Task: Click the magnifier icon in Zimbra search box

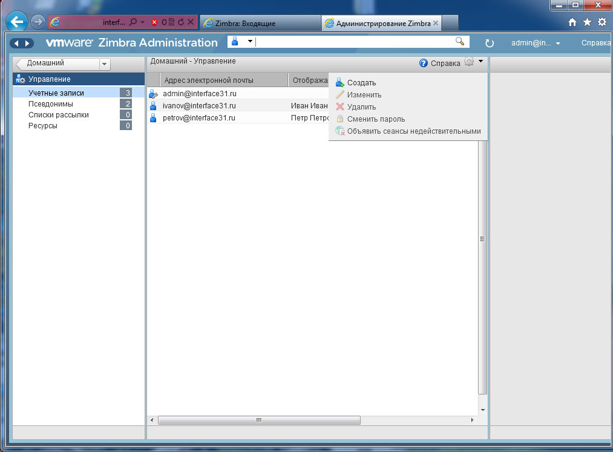Action: [460, 41]
